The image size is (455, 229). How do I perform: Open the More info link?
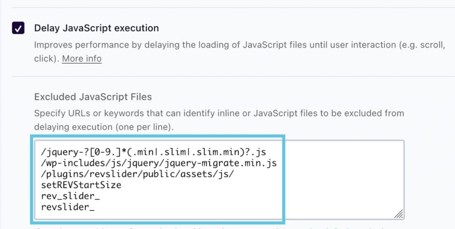point(82,59)
